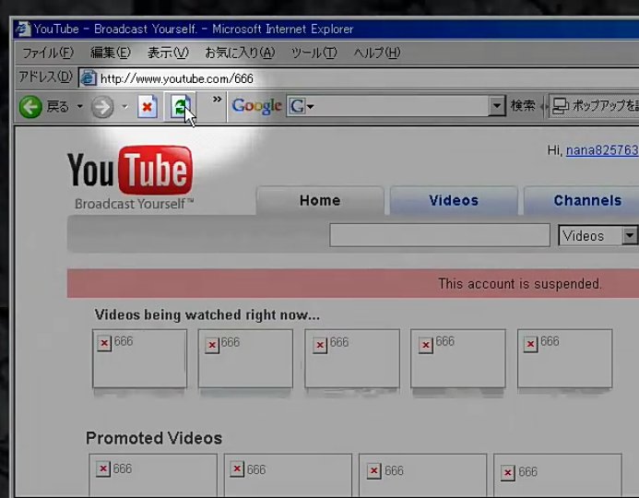Click the first watched-now 666 thumbnail
Image resolution: width=639 pixels, height=498 pixels.
pos(140,359)
